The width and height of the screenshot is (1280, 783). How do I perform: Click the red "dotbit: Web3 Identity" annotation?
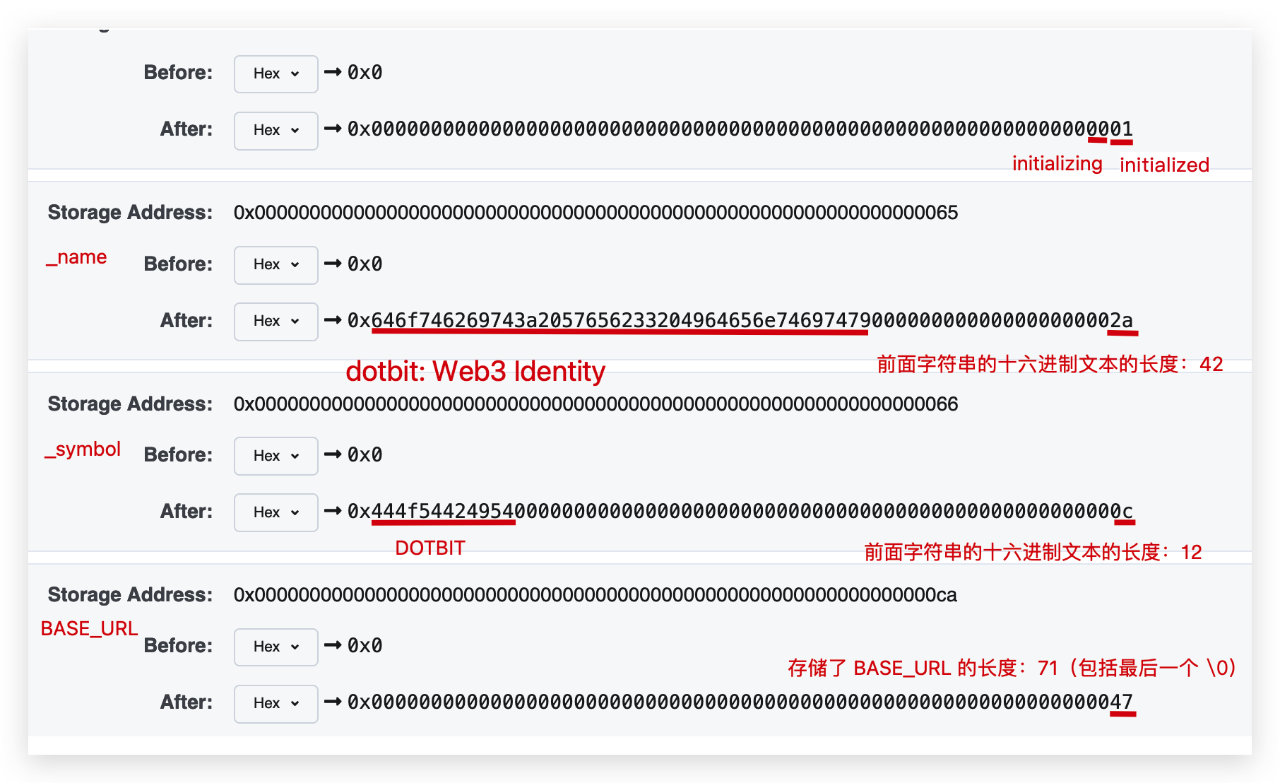point(475,372)
